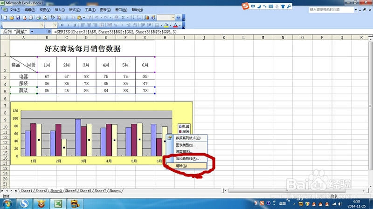Open the Chart Wizard icon
373x209 pixels.
[147, 18]
